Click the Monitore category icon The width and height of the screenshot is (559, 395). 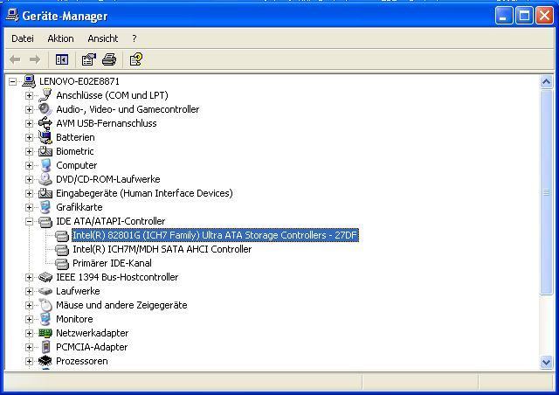(x=45, y=319)
